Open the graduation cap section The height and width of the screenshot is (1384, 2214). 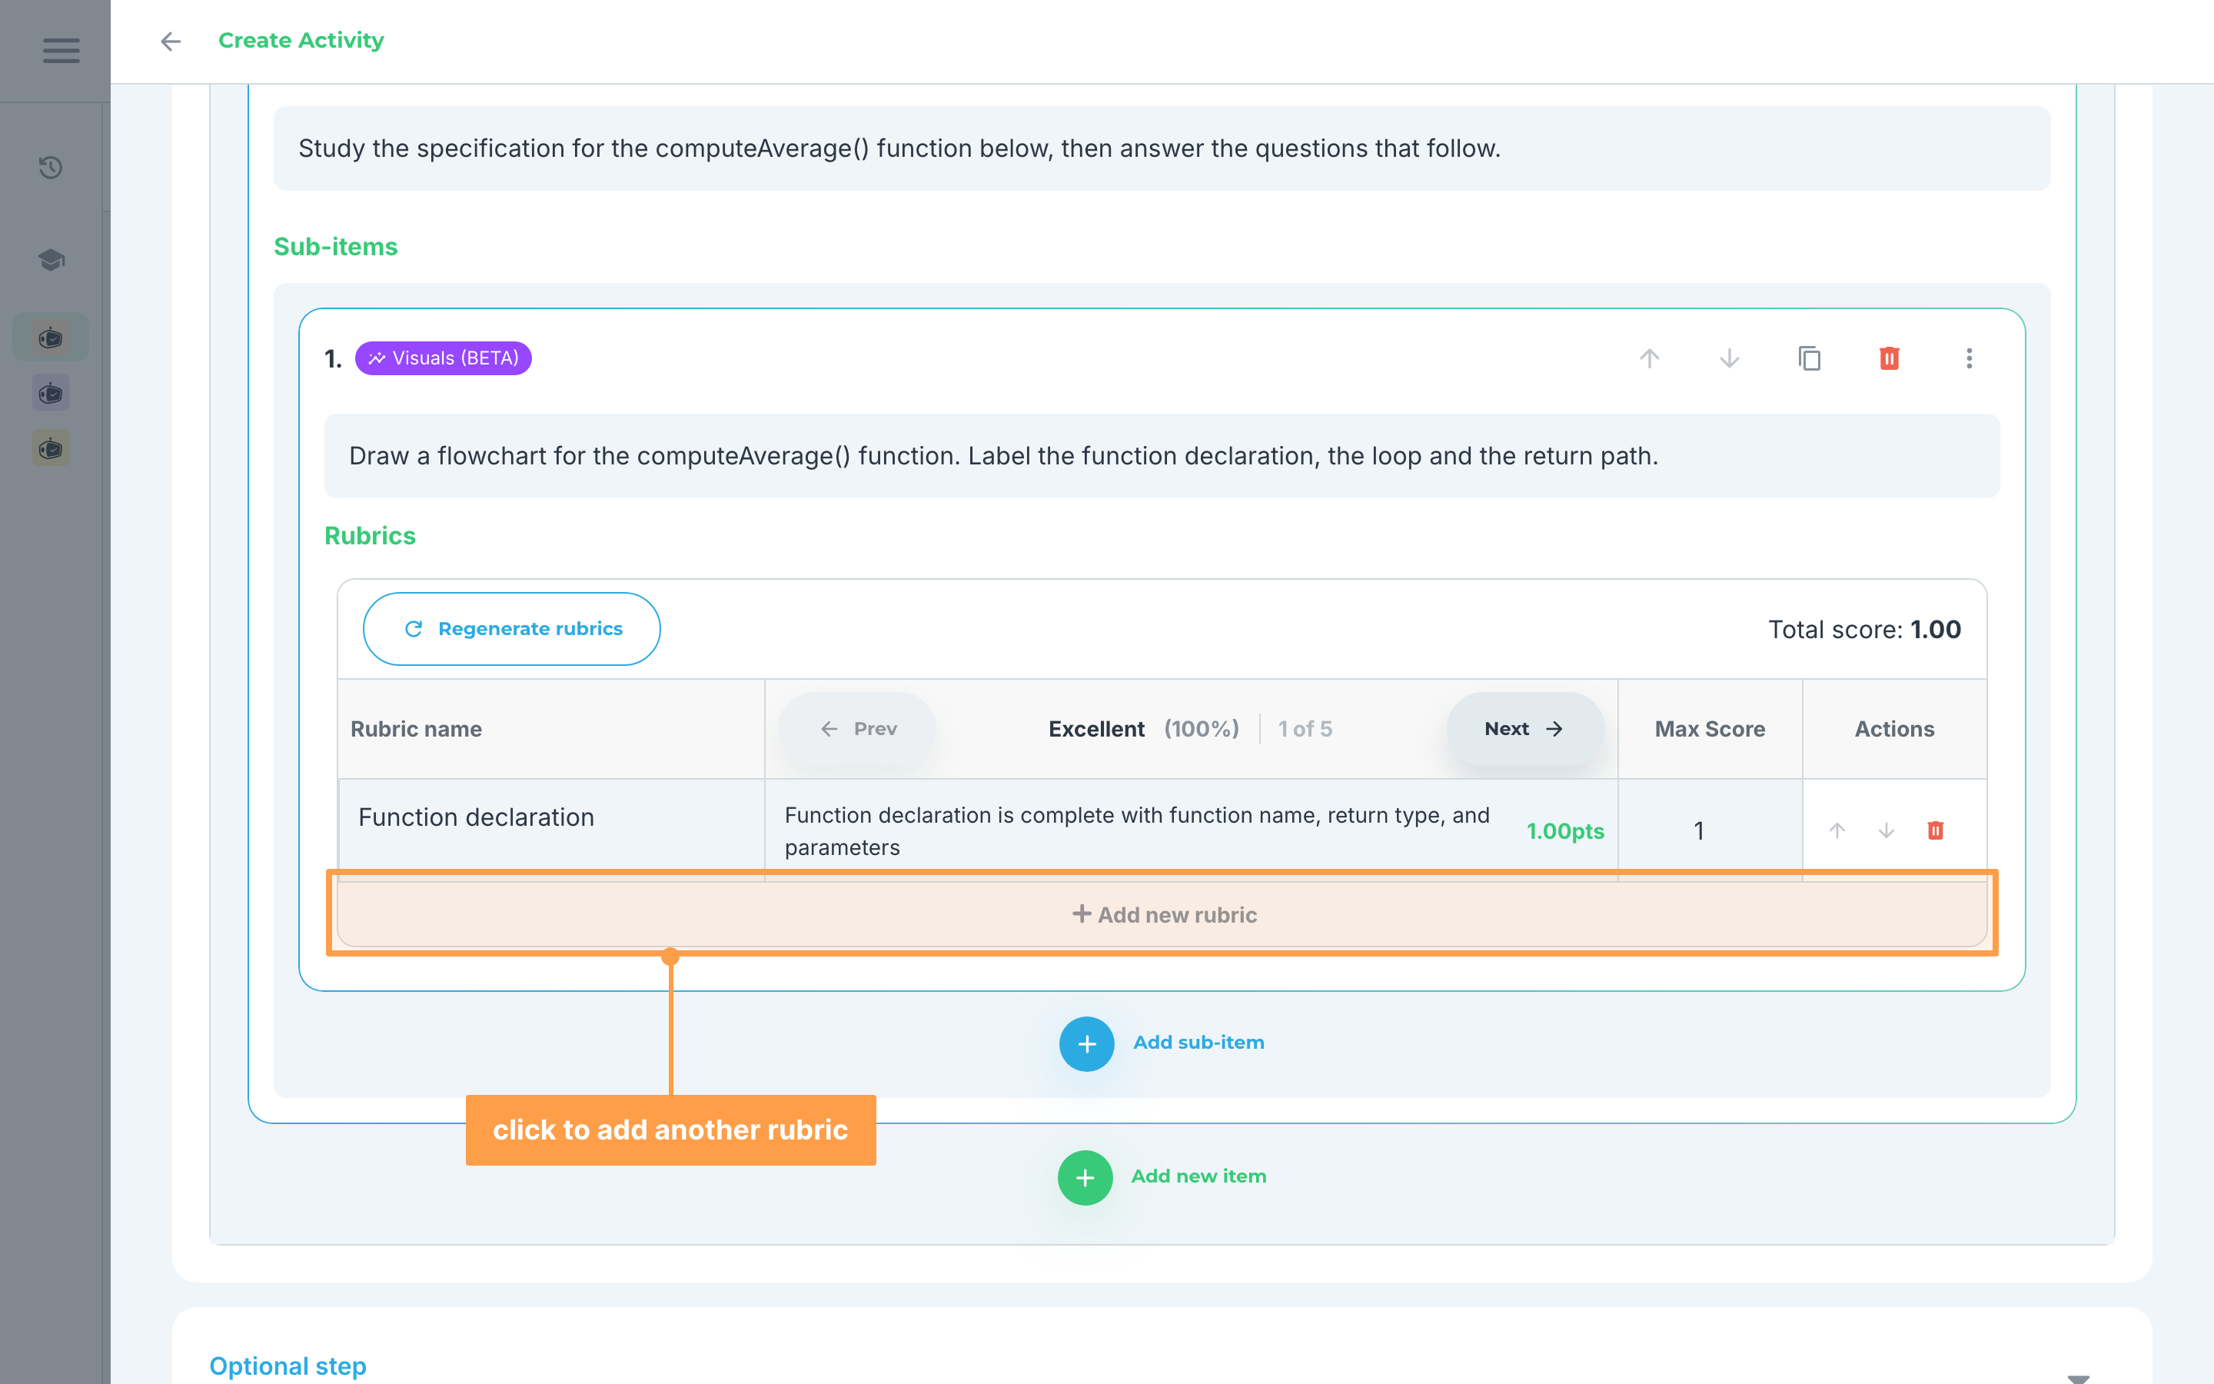tap(50, 260)
